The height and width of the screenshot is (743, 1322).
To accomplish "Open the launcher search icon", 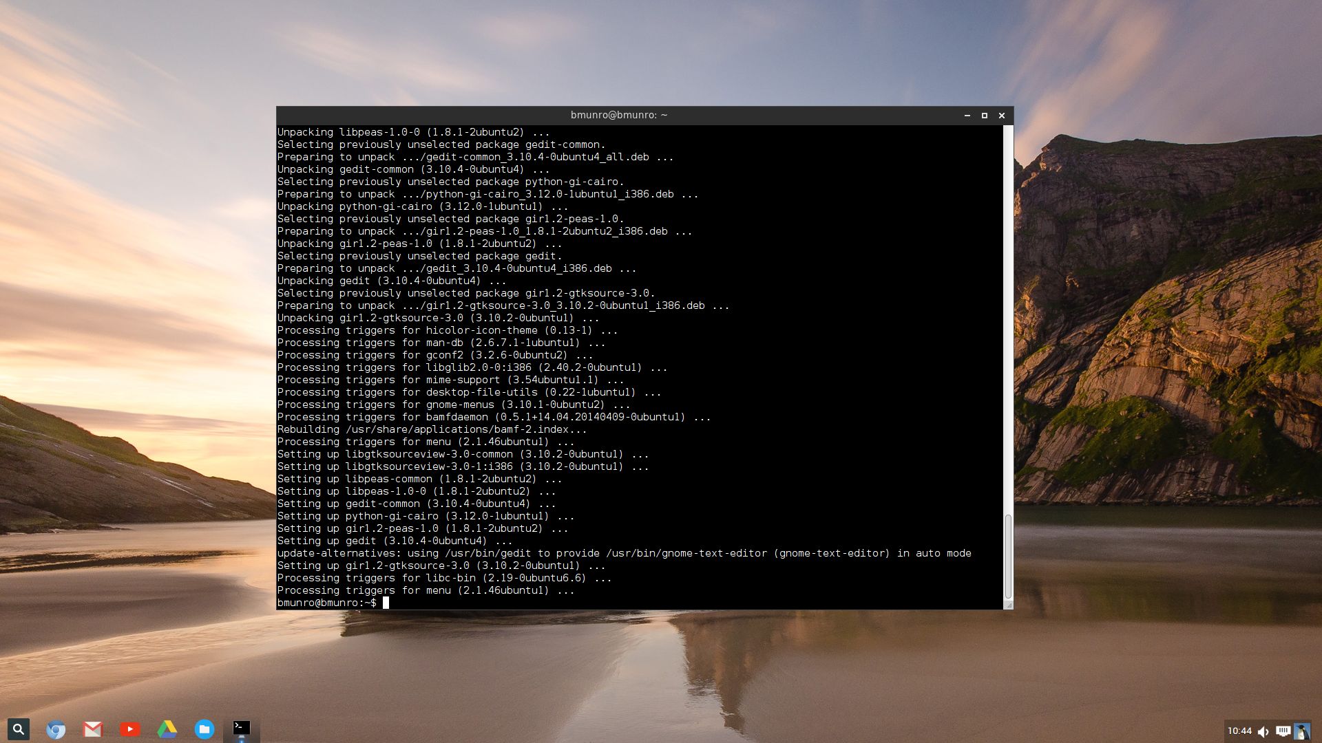I will click(x=19, y=729).
